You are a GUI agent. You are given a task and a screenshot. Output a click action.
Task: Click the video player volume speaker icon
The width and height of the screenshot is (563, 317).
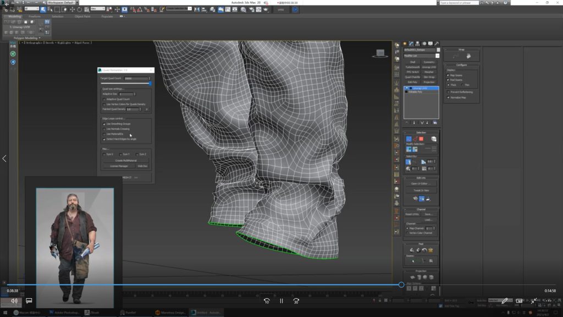pos(14,301)
